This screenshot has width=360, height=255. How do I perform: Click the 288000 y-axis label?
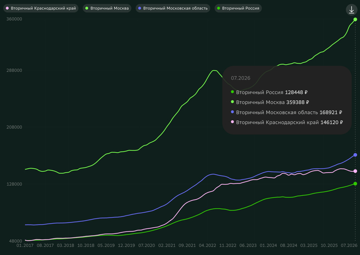(x=14, y=70)
